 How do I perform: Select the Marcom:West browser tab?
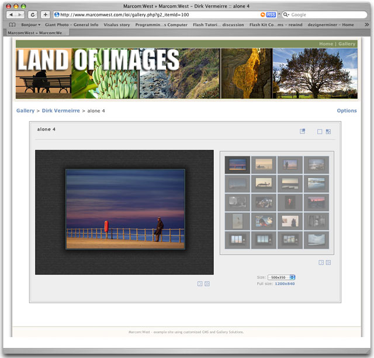[x=36, y=33]
